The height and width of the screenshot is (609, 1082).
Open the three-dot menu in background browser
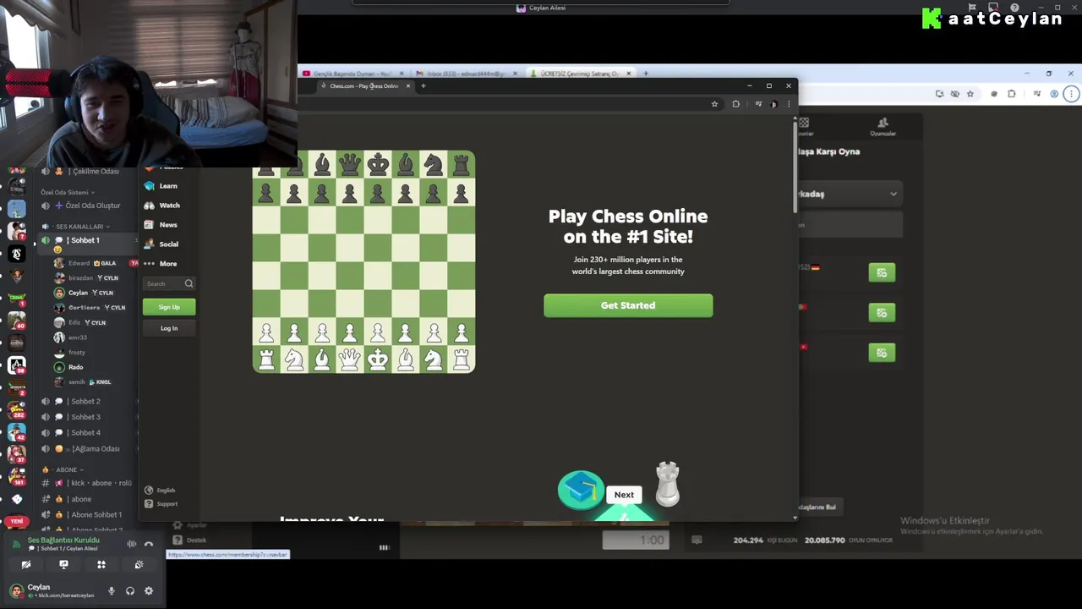point(1071,94)
